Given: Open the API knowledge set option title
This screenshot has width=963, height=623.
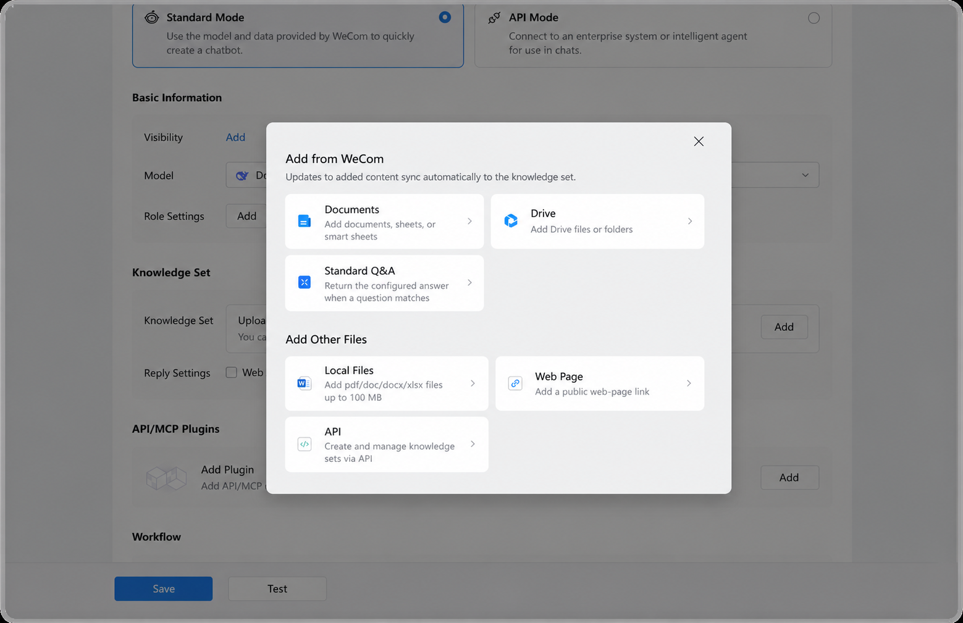Looking at the screenshot, I should click(x=333, y=431).
